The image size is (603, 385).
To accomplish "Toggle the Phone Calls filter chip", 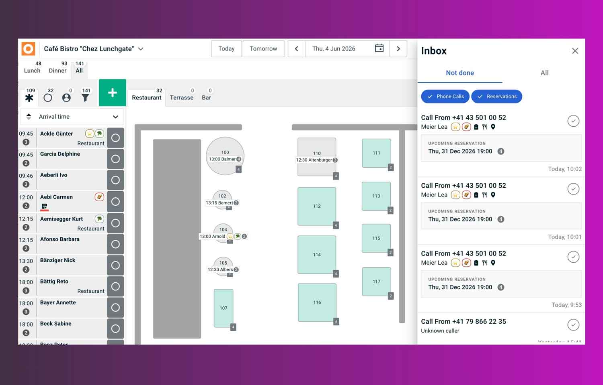I will [x=445, y=96].
